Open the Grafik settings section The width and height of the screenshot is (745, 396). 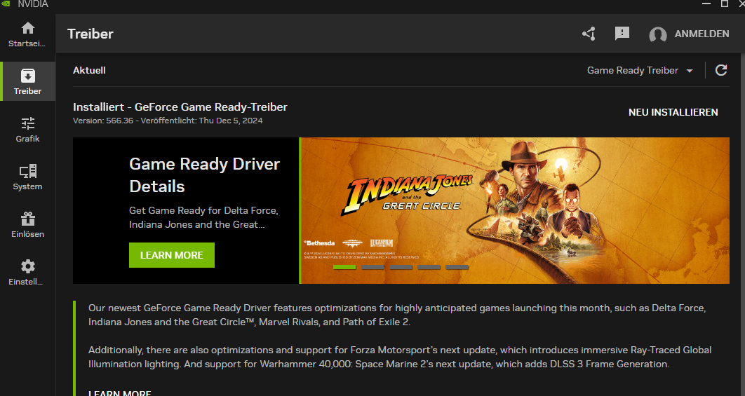click(x=27, y=129)
